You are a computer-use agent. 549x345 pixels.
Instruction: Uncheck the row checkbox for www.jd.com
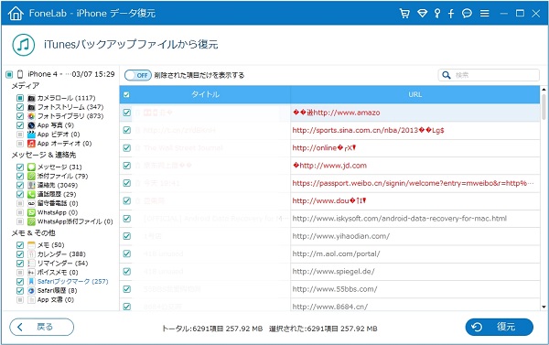click(127, 166)
